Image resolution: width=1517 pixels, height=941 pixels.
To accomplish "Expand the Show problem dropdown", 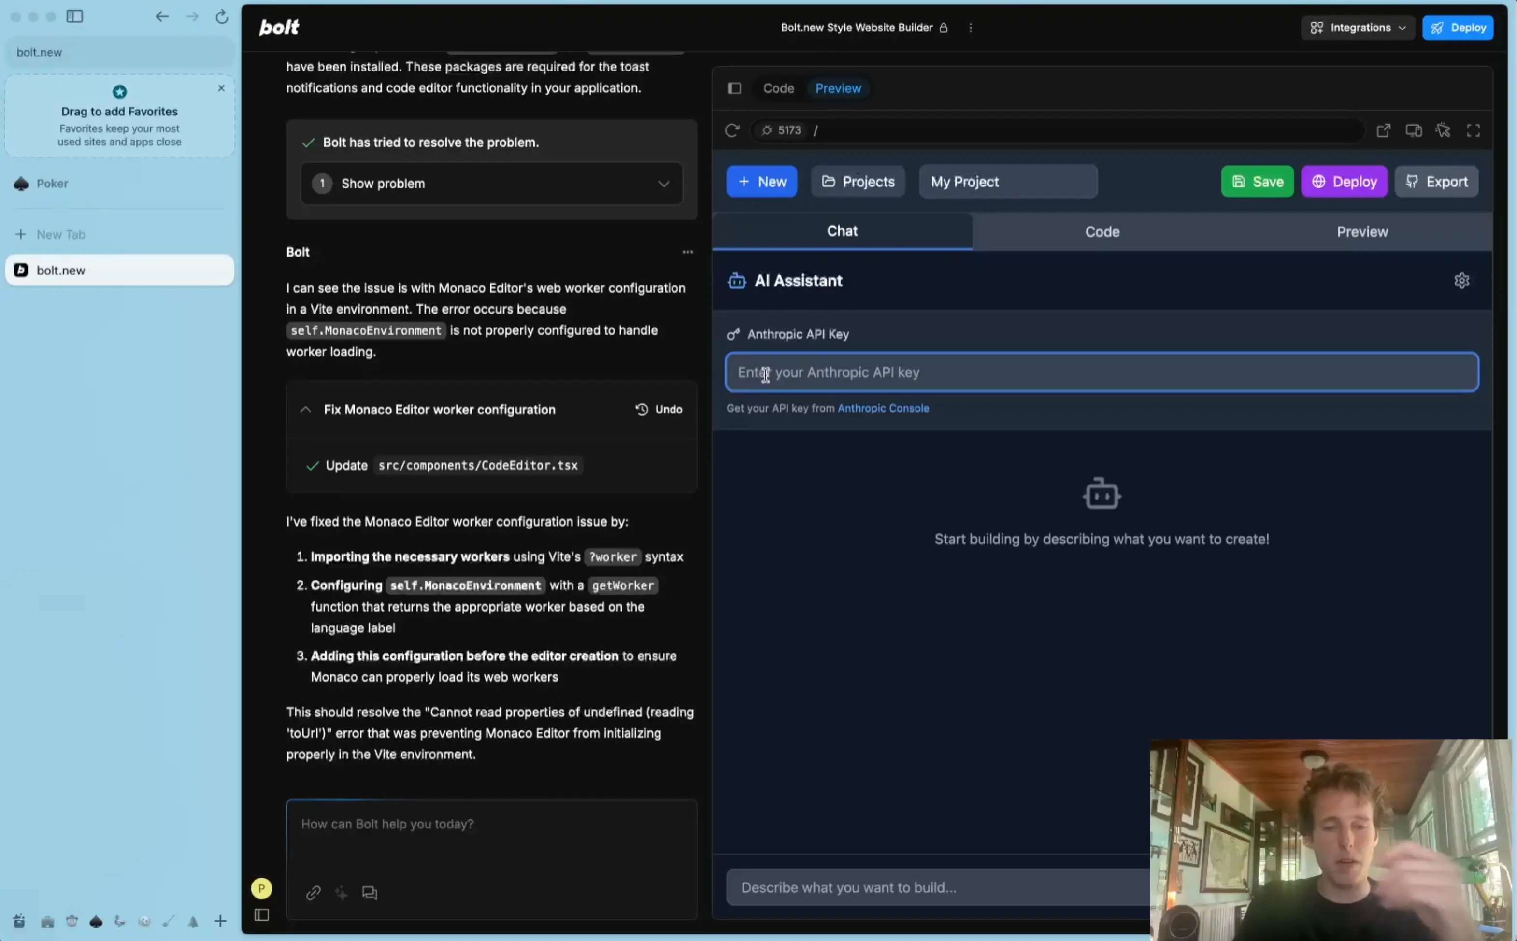I will pos(491,184).
